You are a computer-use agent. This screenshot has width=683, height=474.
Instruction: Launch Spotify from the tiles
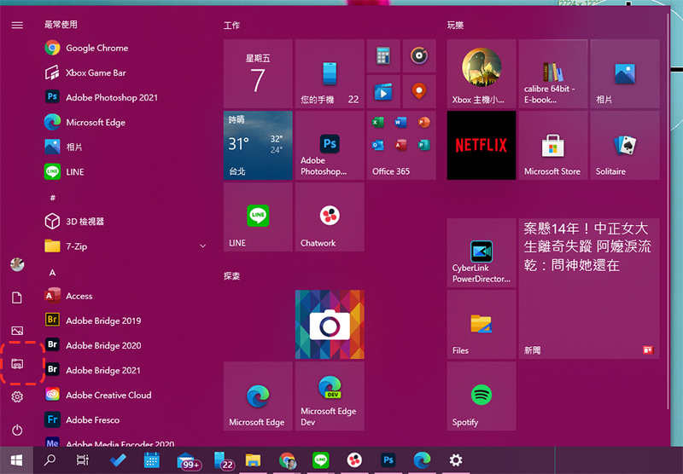482,396
